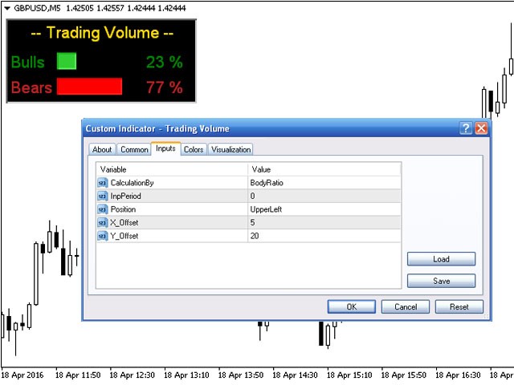
Task: Open the chart symbol dropdown arrow next to GBPUSD
Action: [x=7, y=8]
